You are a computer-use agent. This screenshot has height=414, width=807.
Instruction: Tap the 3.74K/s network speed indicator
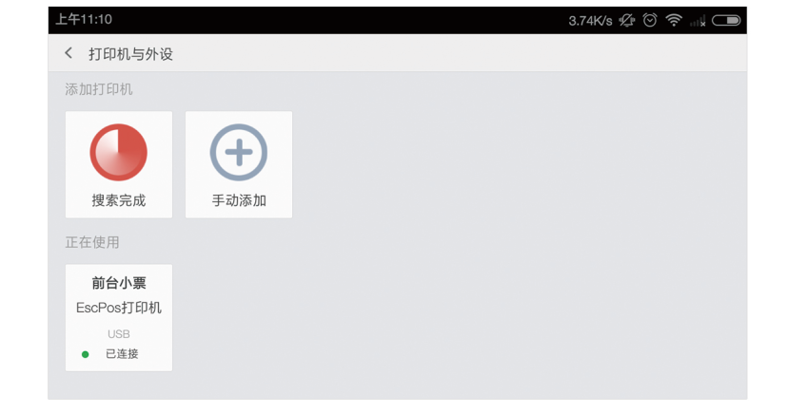(x=590, y=21)
